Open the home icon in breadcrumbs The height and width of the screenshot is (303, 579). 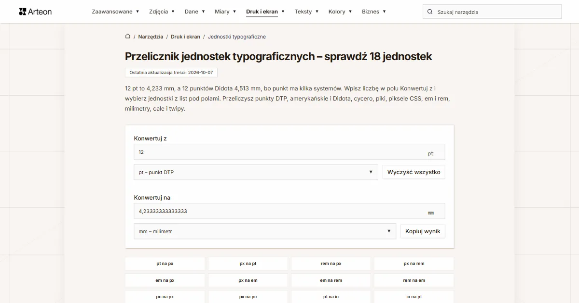pyautogui.click(x=128, y=36)
